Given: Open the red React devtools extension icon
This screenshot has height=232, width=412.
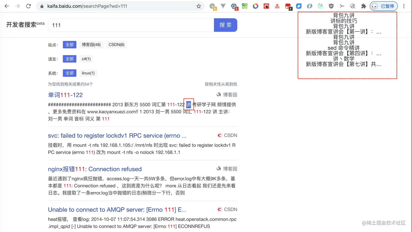Looking at the screenshot, I should point(266,6).
